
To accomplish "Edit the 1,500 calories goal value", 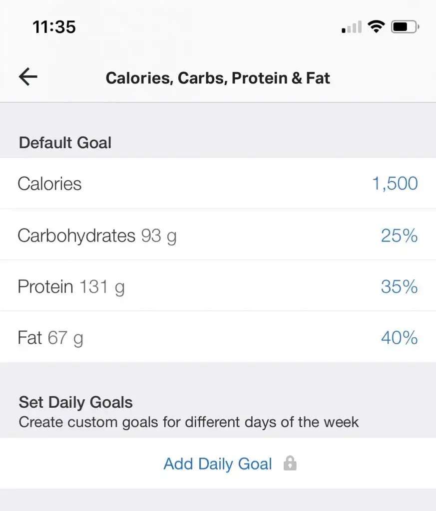I will coord(395,184).
